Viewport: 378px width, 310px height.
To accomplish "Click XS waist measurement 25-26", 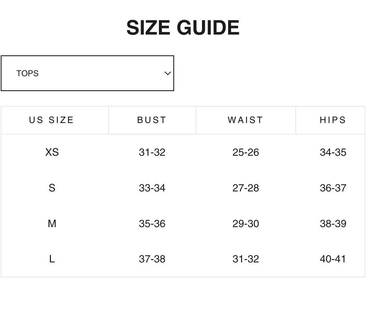I will 246,152.
